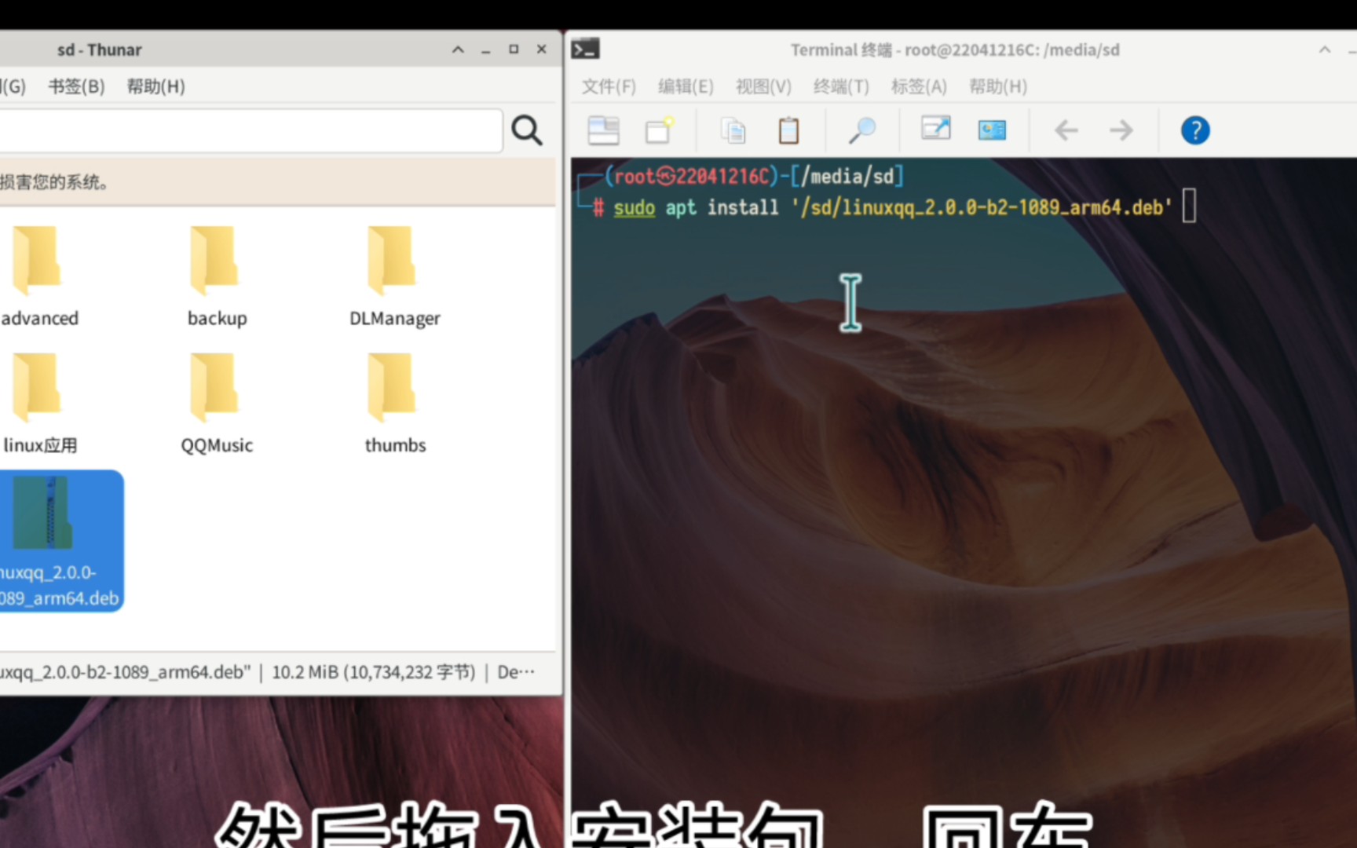Click the fullscreen icon in Terminal toolbar
Screen dimensions: 1357x848
point(935,129)
